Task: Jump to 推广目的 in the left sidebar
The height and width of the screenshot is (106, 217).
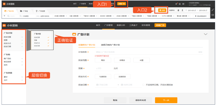Action: coord(7,58)
